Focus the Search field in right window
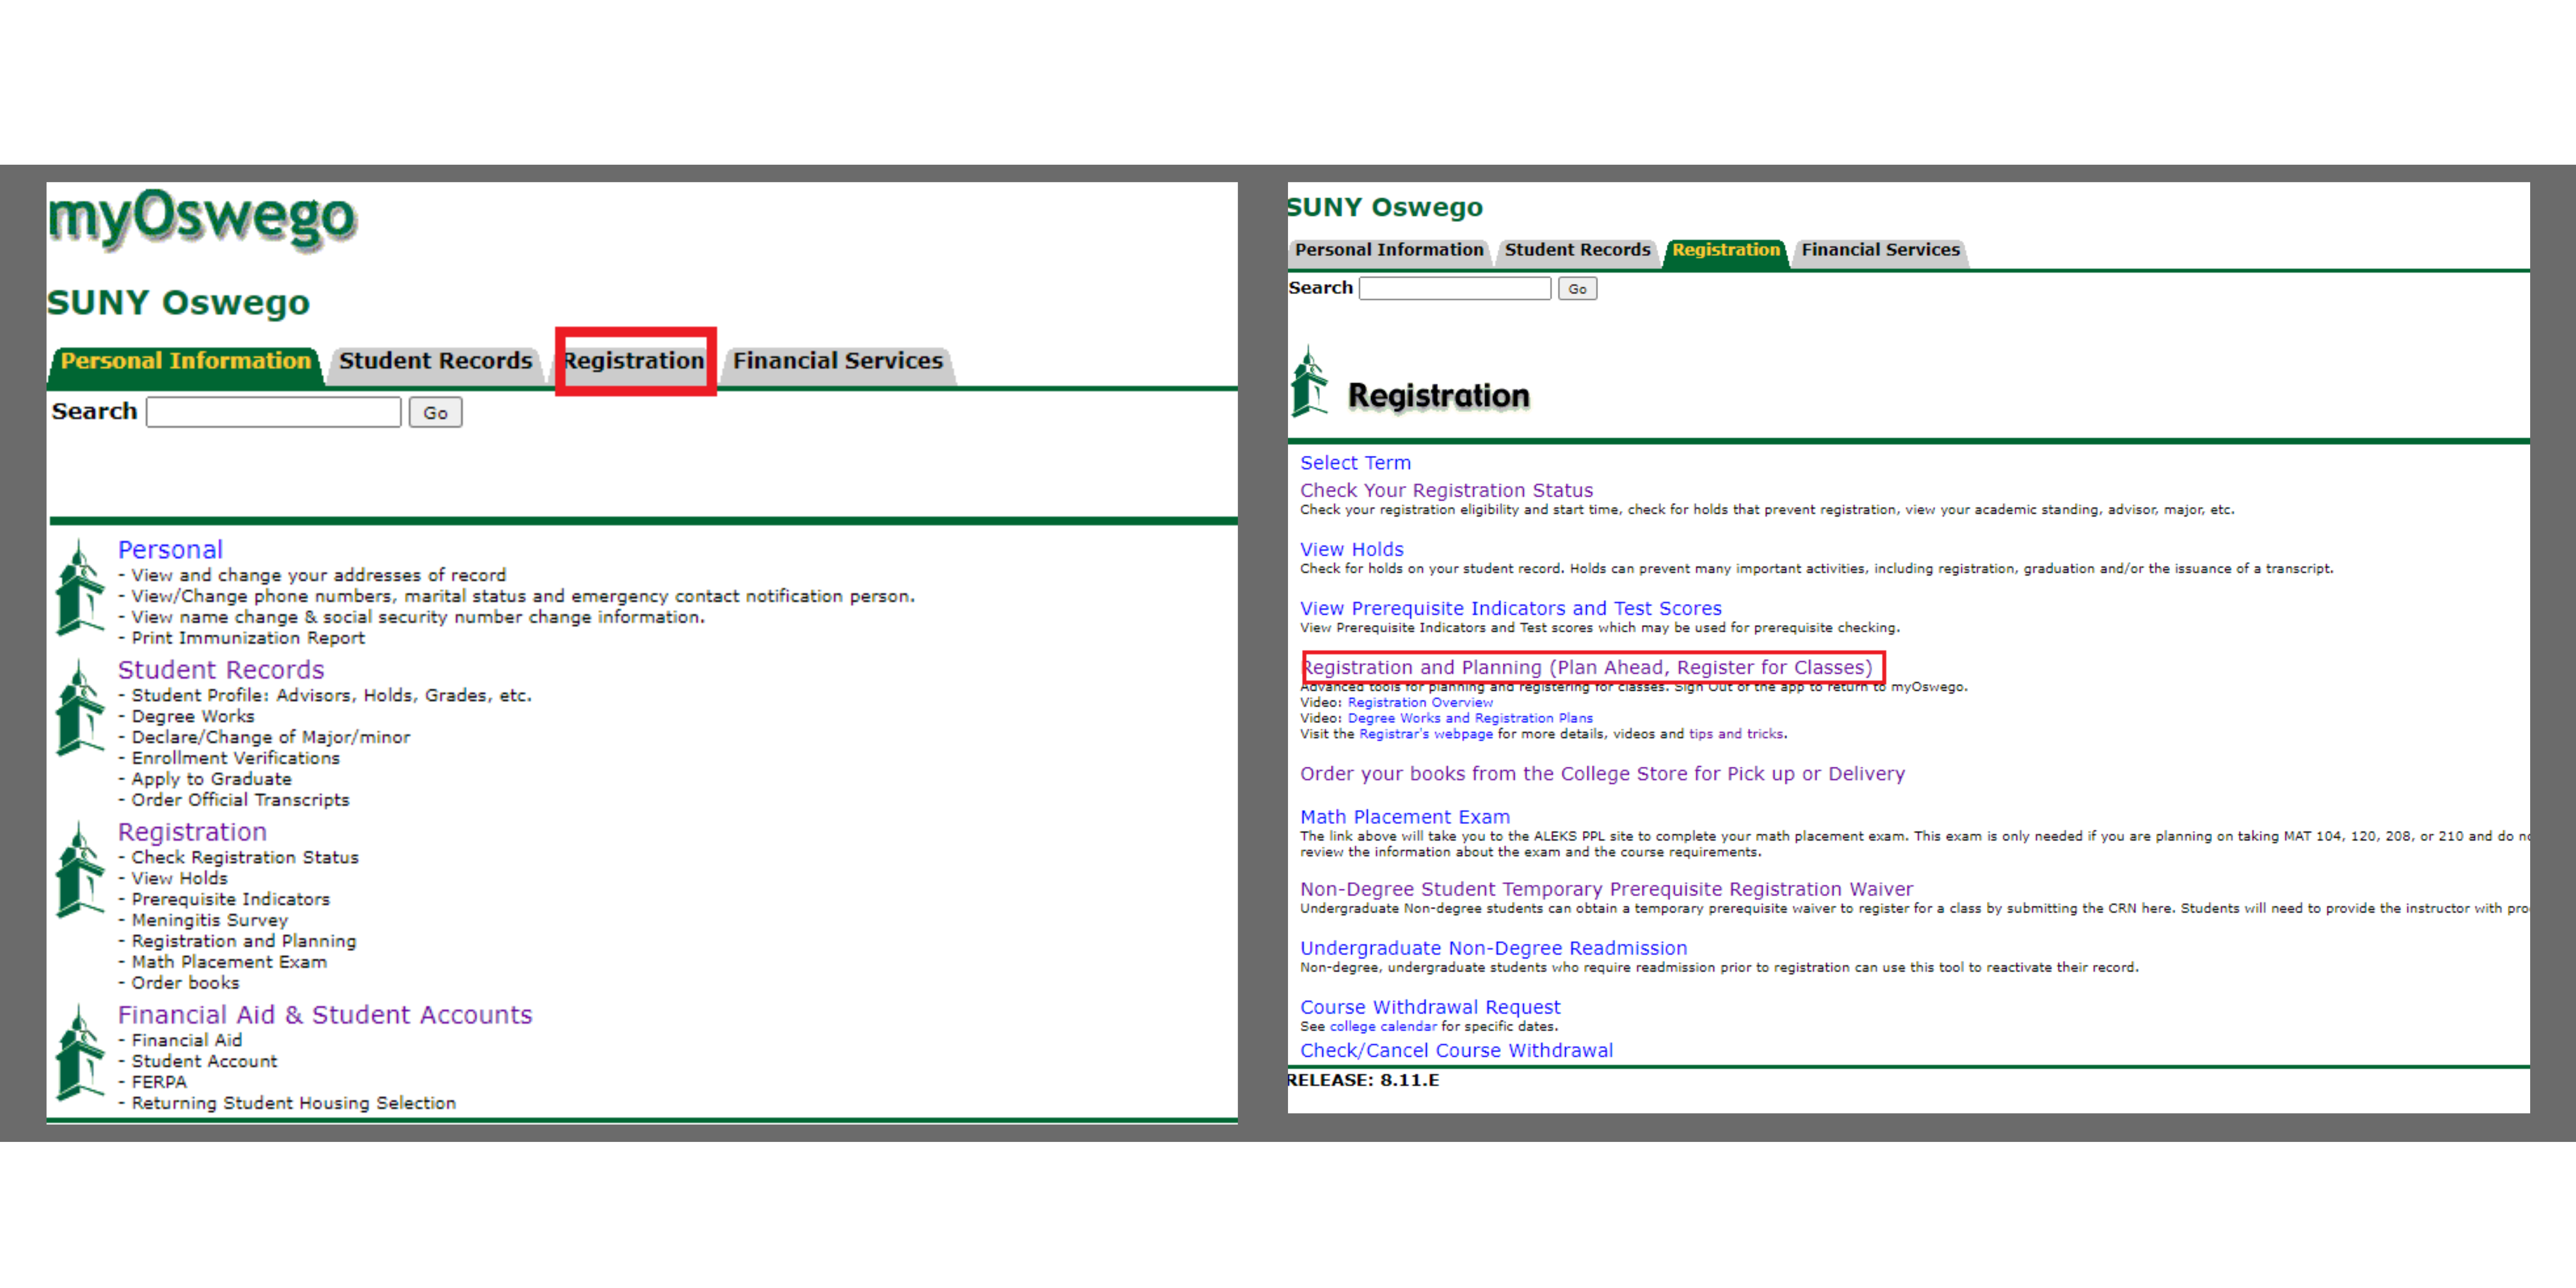Viewport: 2576px width, 1288px height. click(1455, 289)
